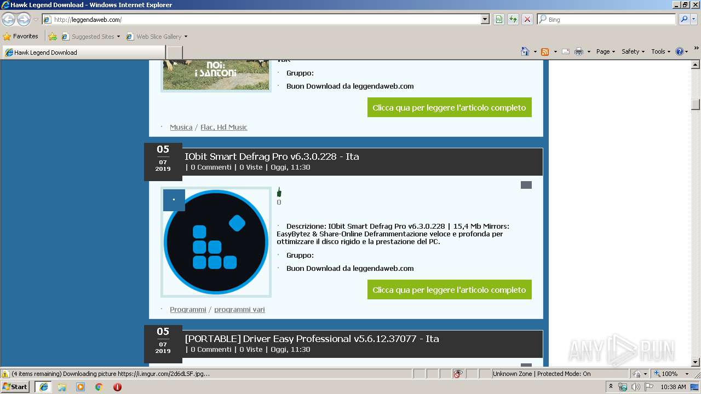Click the Santoni album cover thumbnail
This screenshot has height=394, width=701.
pos(216,75)
